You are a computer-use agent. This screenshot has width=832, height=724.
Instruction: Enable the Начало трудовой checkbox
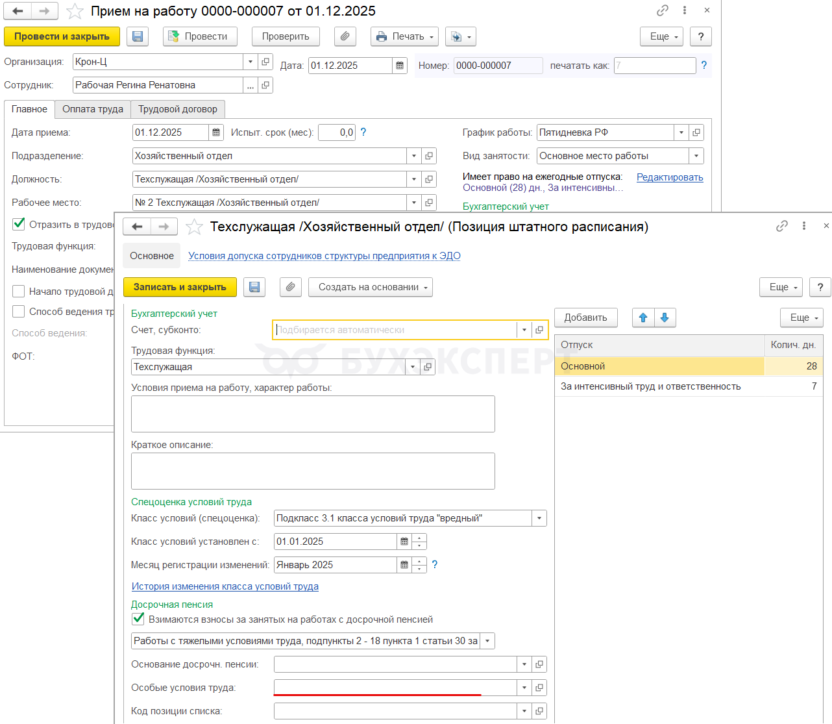point(19,292)
